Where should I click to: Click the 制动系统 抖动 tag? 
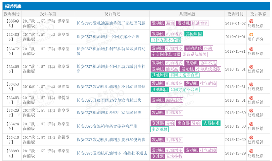[x=199, y=48]
